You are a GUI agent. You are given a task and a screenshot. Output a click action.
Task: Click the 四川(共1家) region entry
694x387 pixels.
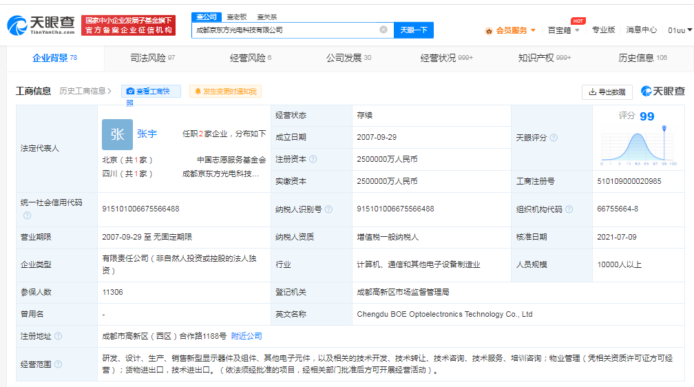point(127,174)
